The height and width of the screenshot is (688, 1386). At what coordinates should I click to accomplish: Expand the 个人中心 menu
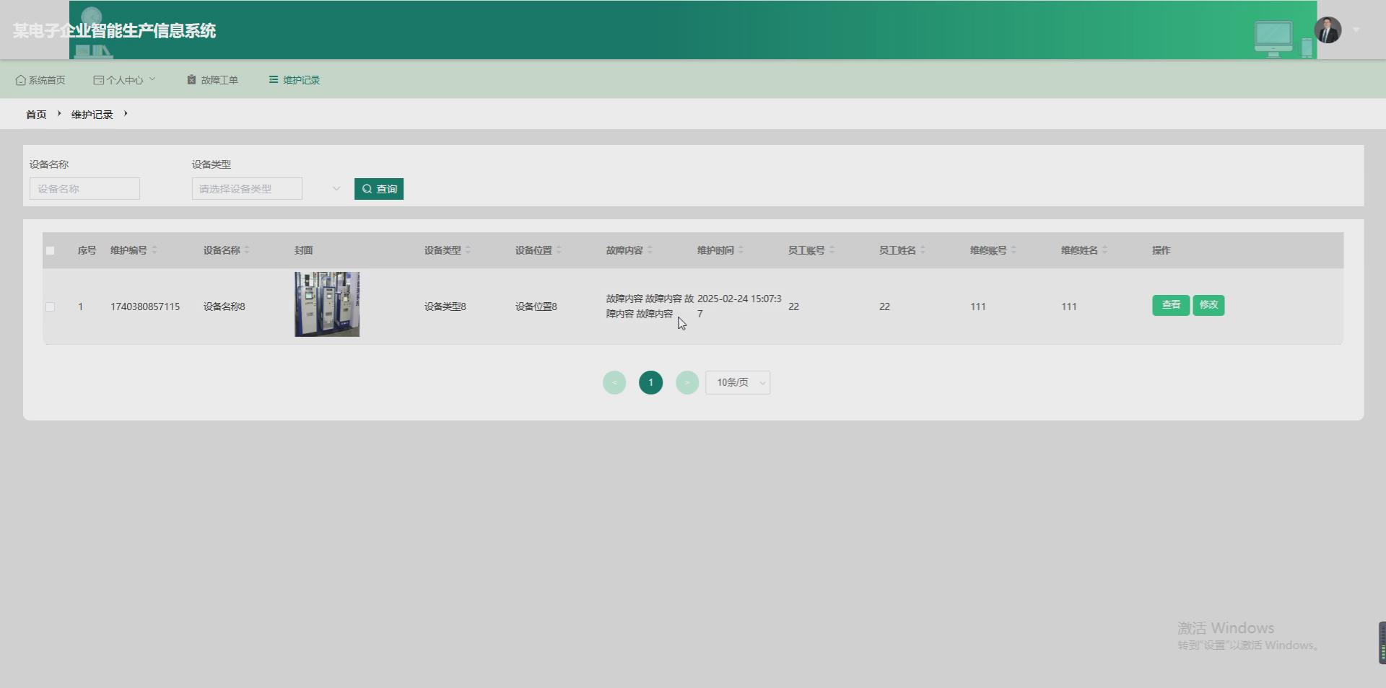click(x=124, y=80)
